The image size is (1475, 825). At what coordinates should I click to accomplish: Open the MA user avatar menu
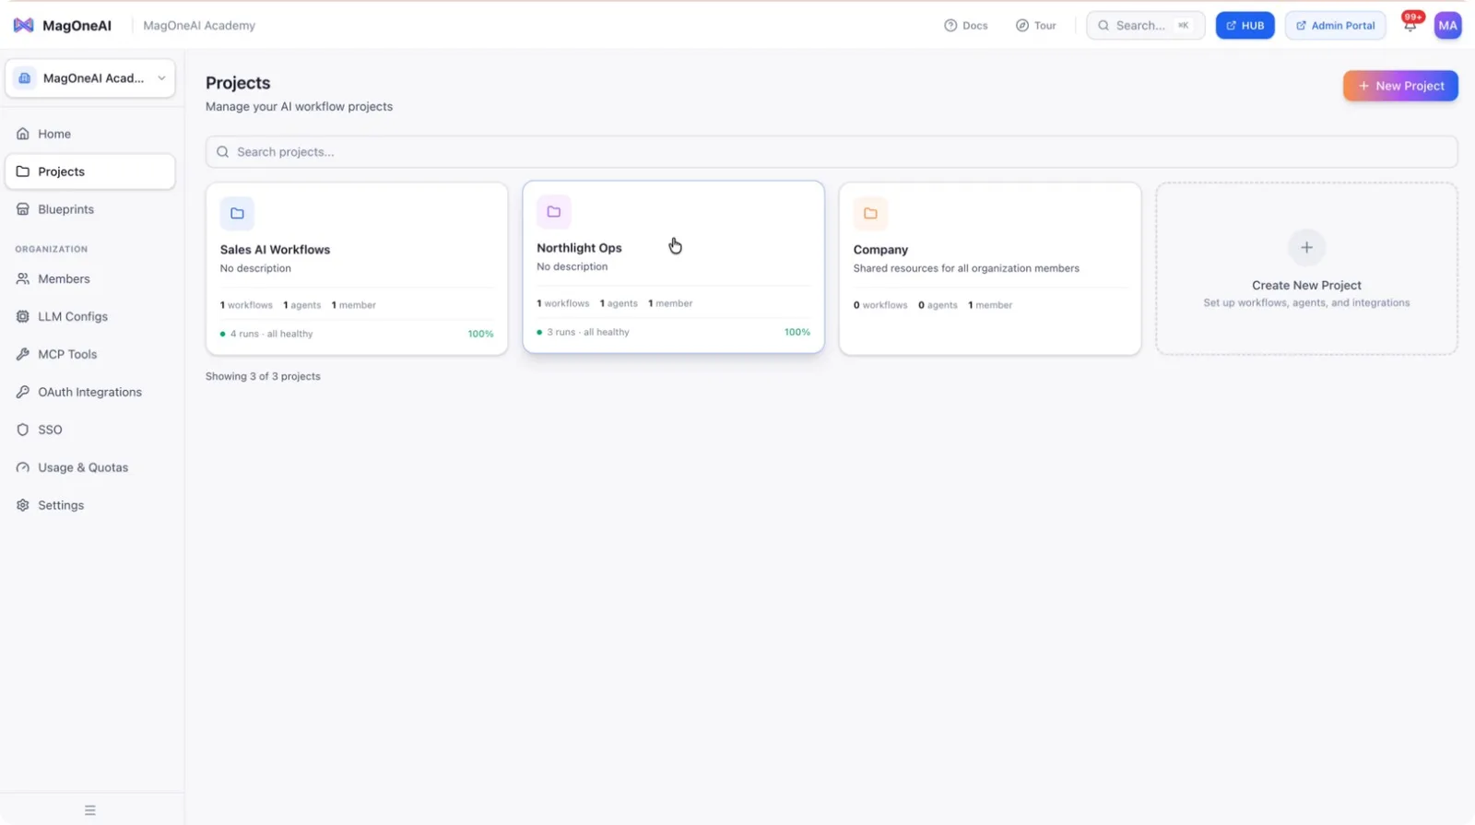(x=1447, y=26)
